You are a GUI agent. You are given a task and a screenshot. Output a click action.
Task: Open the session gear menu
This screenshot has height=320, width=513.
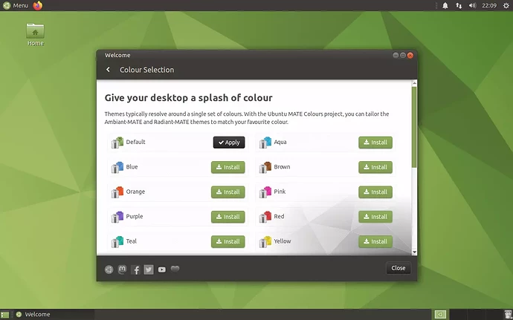tap(506, 5)
